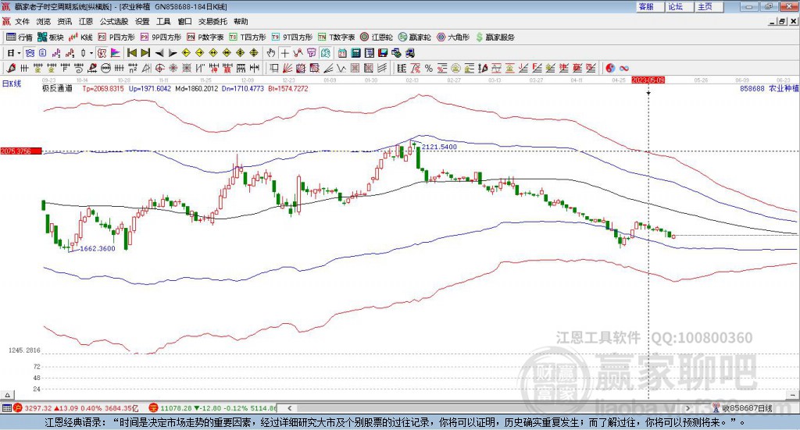800x430 pixels.
Task: Select the Gann fan rays tool
Action: pyautogui.click(x=287, y=68)
